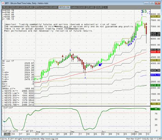162x140 pixels.
Task: Switch to the EP,A60C tab
Action: coord(91,7)
